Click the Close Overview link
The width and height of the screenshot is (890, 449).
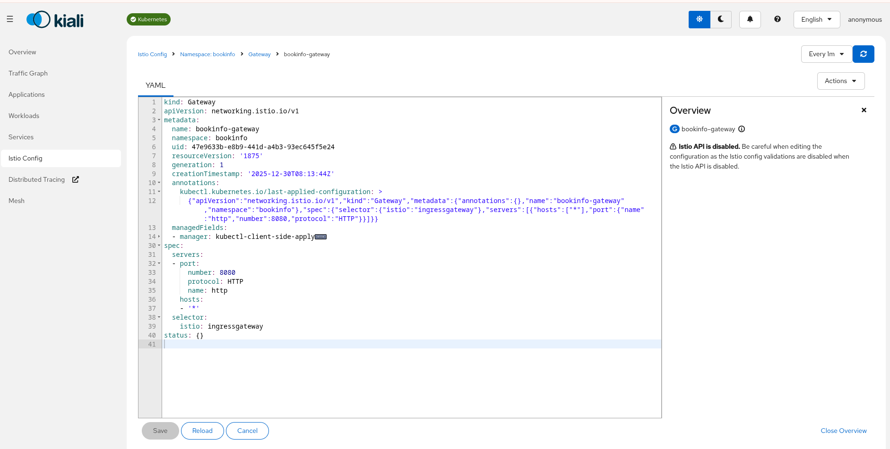point(843,431)
